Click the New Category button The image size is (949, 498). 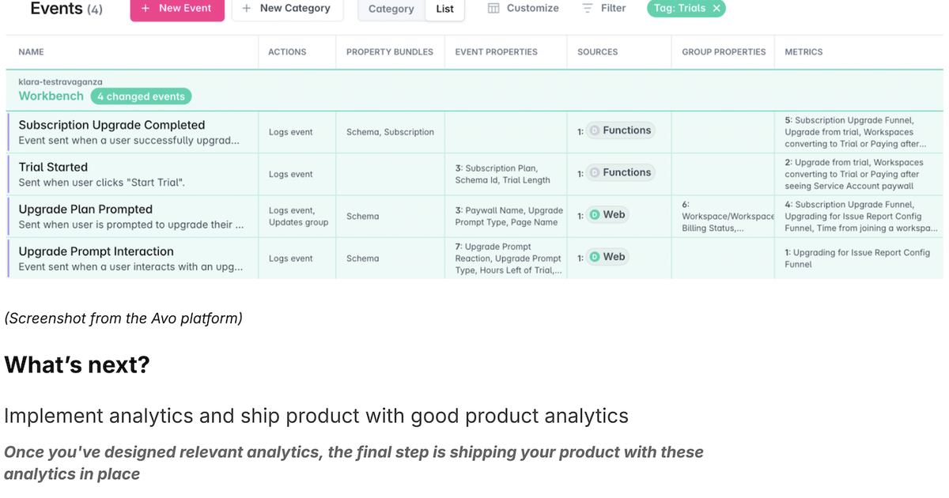pyautogui.click(x=287, y=8)
